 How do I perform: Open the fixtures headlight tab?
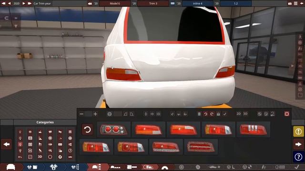click(x=148, y=167)
